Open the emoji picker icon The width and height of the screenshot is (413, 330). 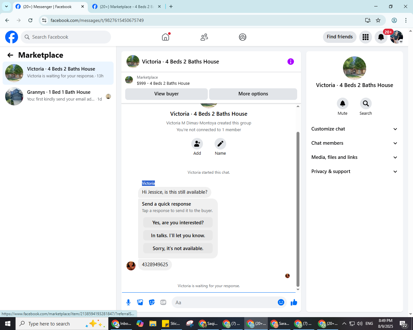[x=281, y=302]
